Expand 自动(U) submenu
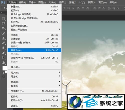The width and height of the screenshot is (125, 110). pyautogui.click(x=34, y=82)
